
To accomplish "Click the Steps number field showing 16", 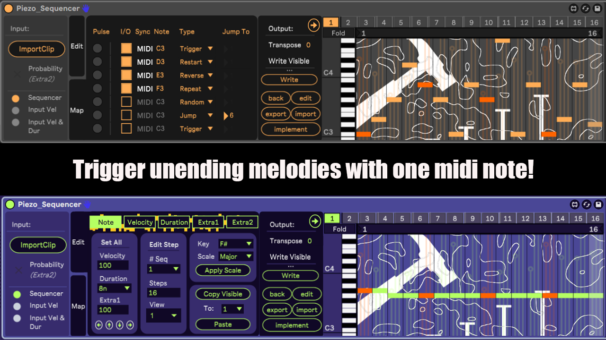I will (163, 293).
